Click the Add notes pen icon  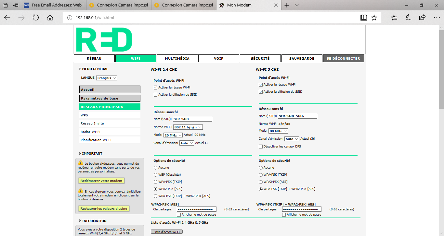tap(408, 18)
